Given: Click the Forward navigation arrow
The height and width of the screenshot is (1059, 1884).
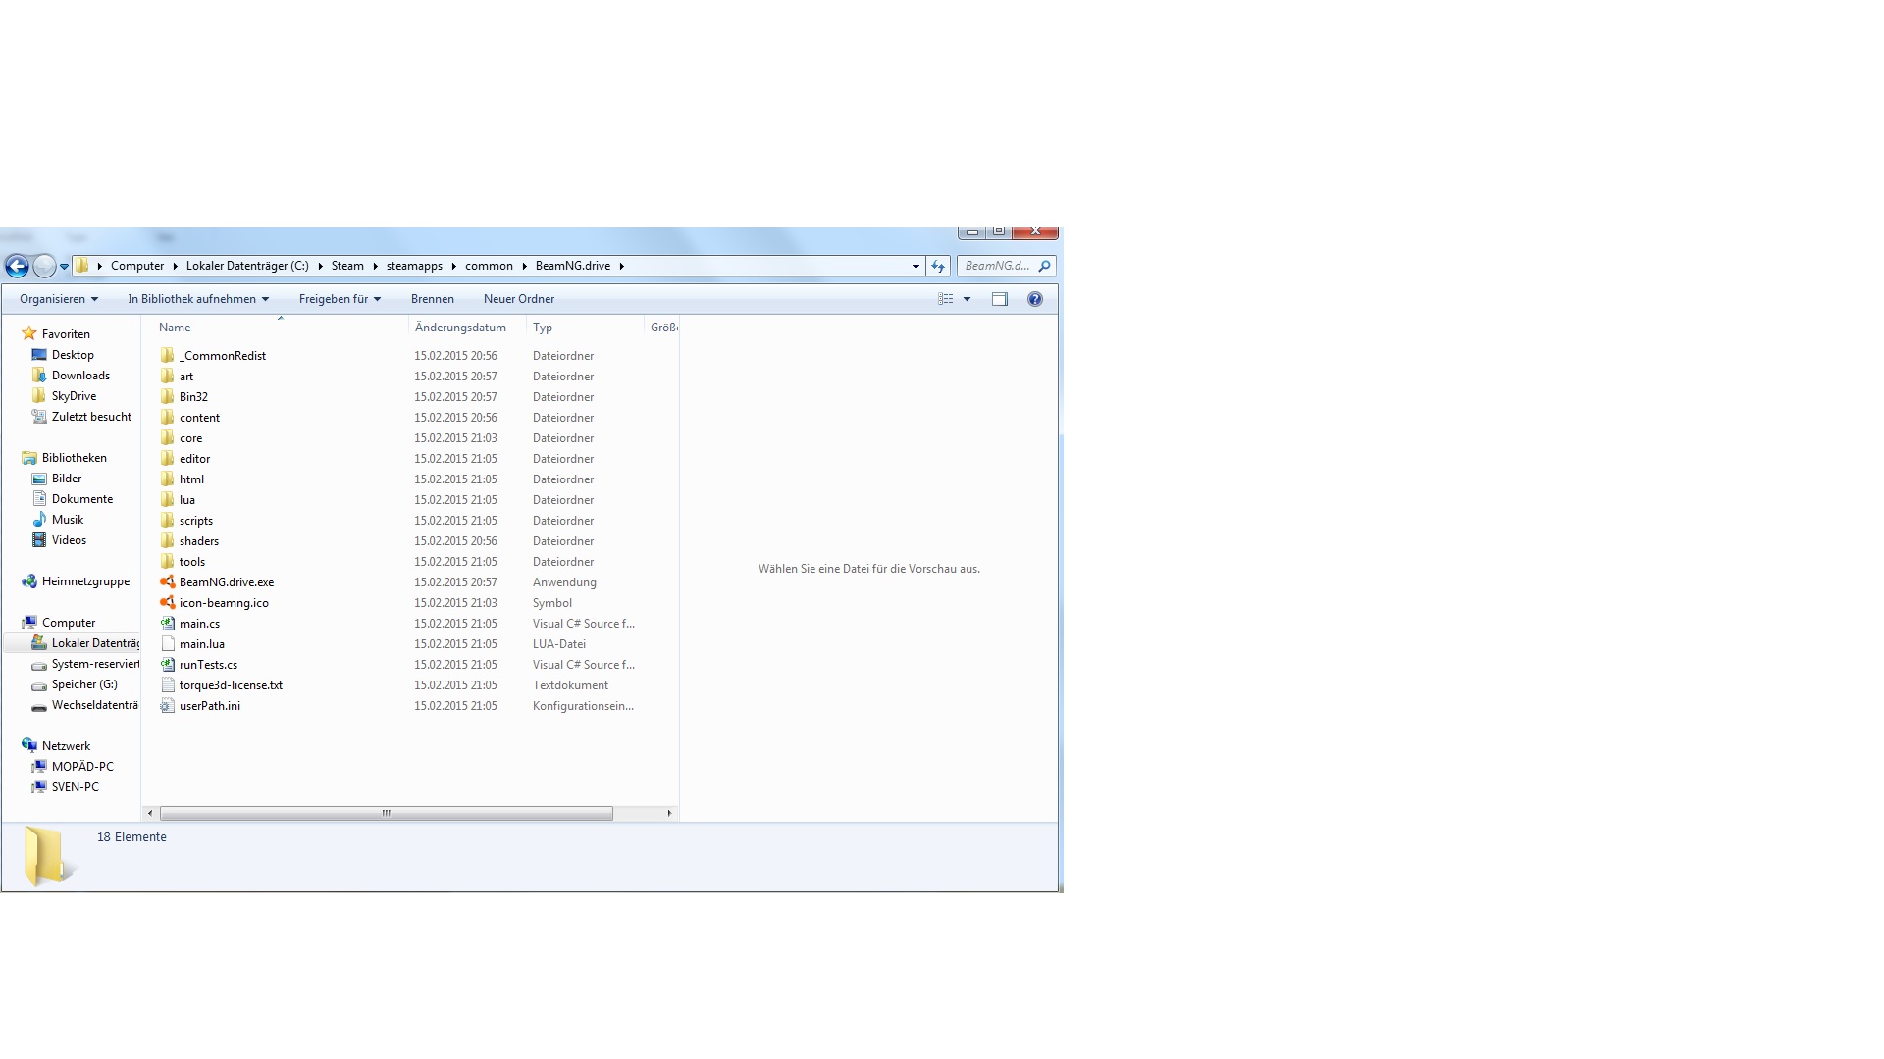Looking at the screenshot, I should (44, 266).
